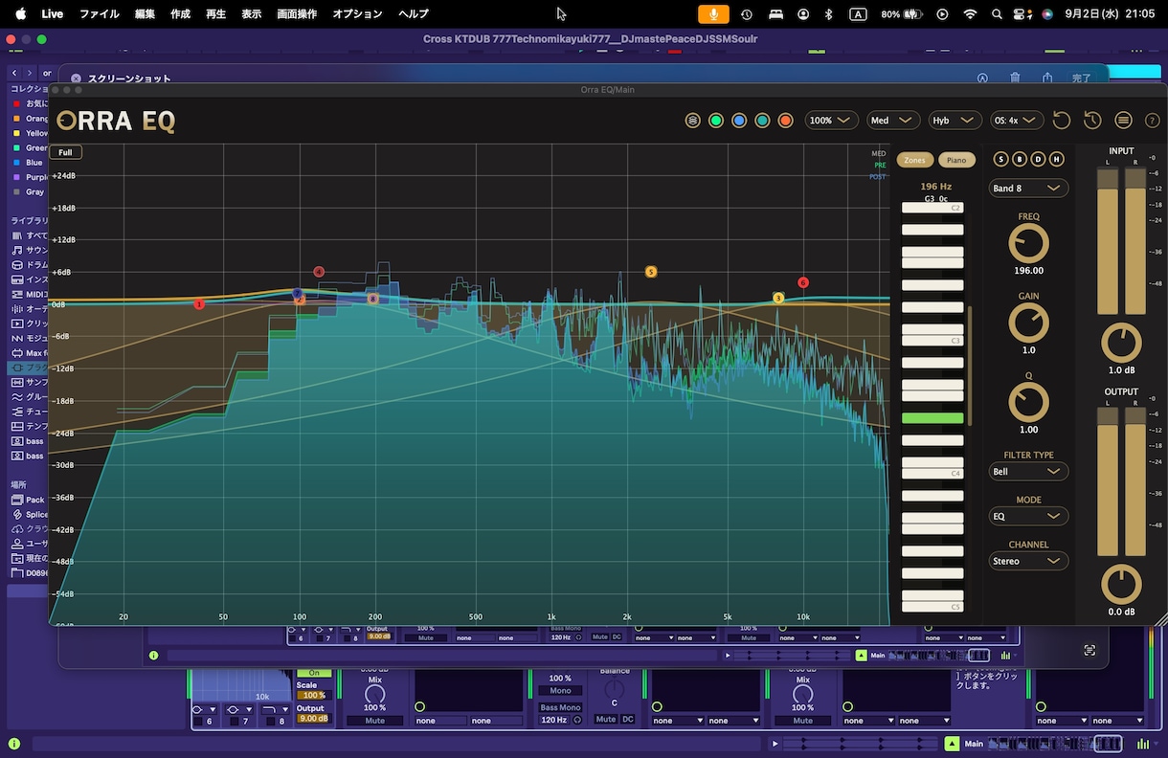The width and height of the screenshot is (1168, 758).
Task: Click the Bluetooth icon in menu bar
Action: tap(829, 14)
